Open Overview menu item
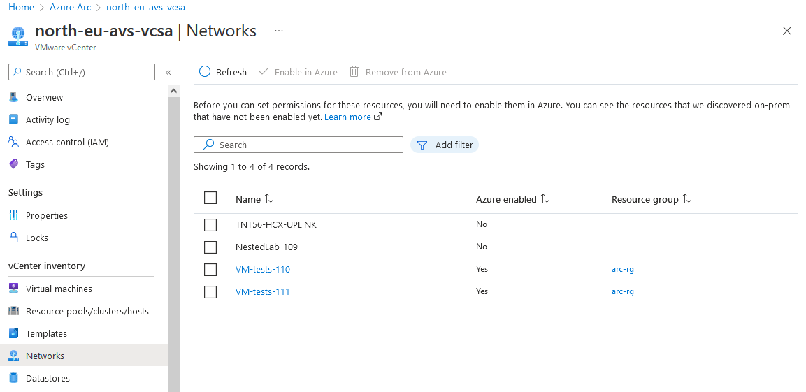The image size is (806, 392). point(44,97)
